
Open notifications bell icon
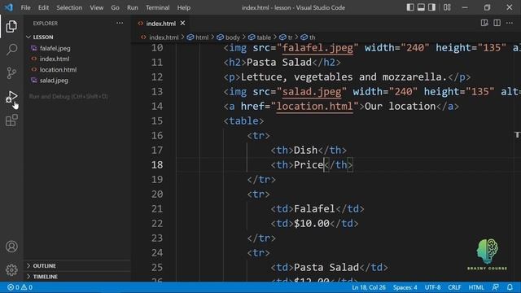pyautogui.click(x=510, y=287)
